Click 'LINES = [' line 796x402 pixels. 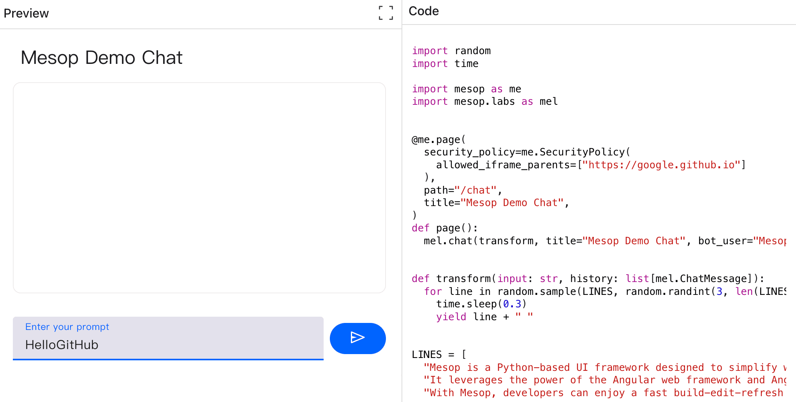point(439,354)
